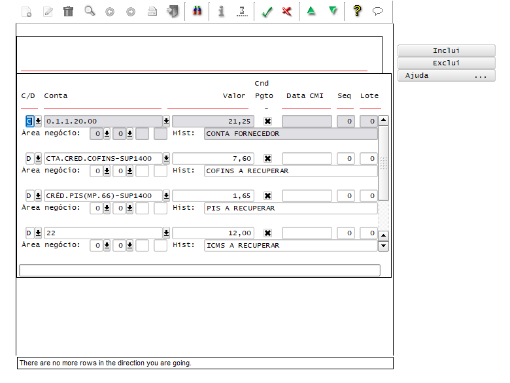Expand the Conta dropdown for CTA.CRED.COFINS-SUP1400
The width and height of the screenshot is (510, 383).
pos(166,159)
